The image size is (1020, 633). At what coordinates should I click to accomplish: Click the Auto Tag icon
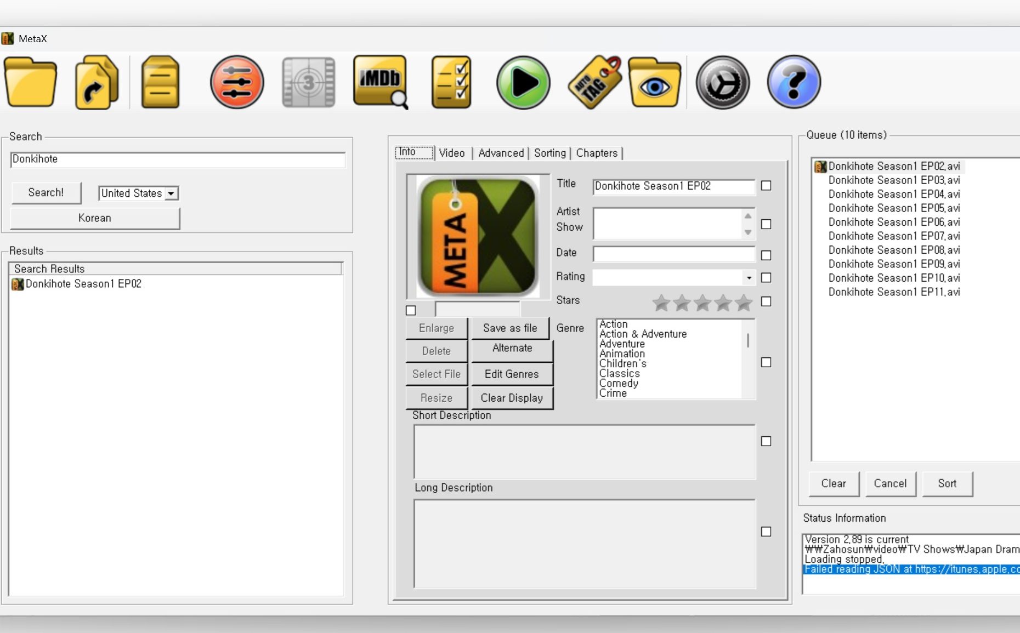(595, 82)
